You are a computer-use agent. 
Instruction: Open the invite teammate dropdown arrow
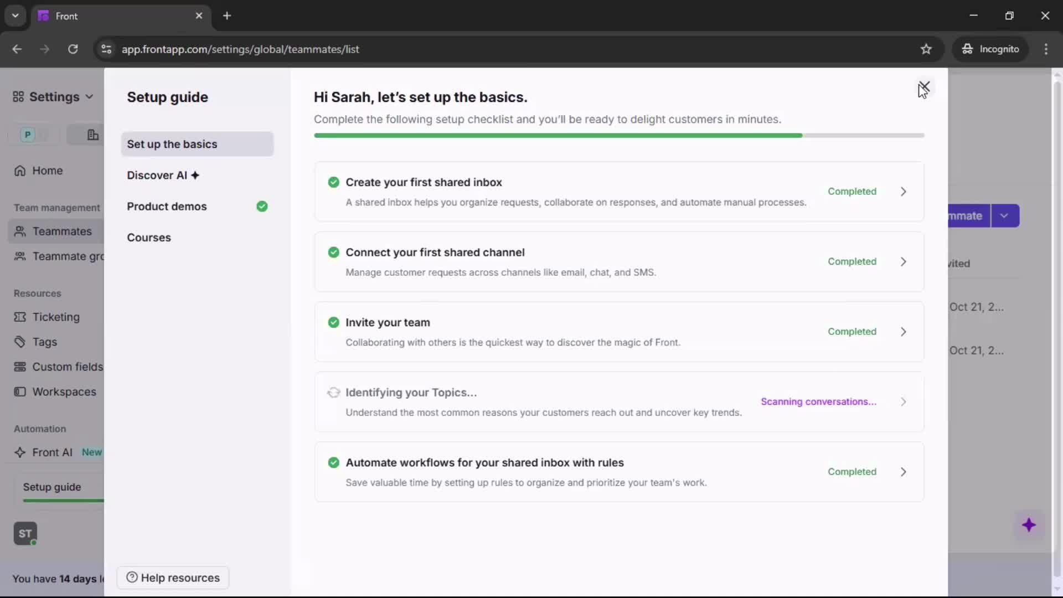click(x=1005, y=215)
